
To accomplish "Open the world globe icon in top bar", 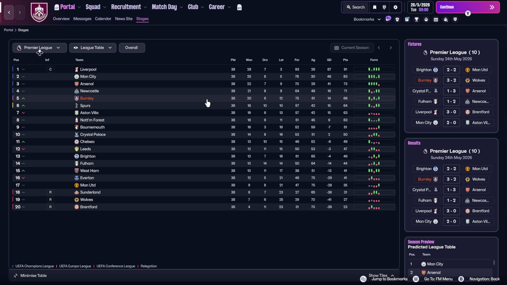I will [x=384, y=7].
